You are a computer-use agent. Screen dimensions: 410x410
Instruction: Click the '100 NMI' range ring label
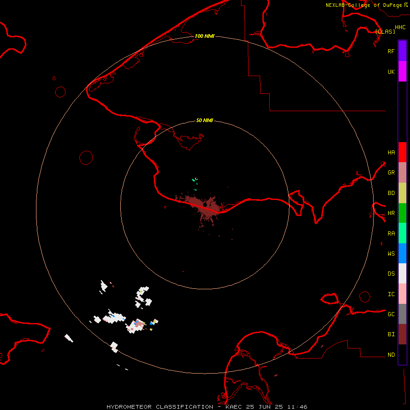pos(205,36)
